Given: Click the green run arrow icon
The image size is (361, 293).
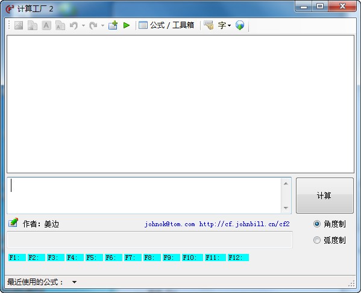Looking at the screenshot, I should click(x=127, y=25).
